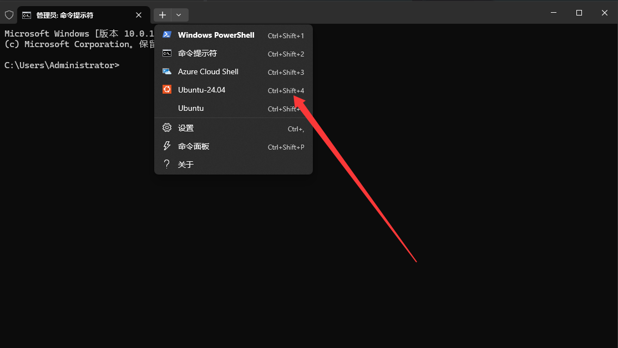Choose 命令提示符 from the profile menu
The width and height of the screenshot is (618, 348).
234,53
